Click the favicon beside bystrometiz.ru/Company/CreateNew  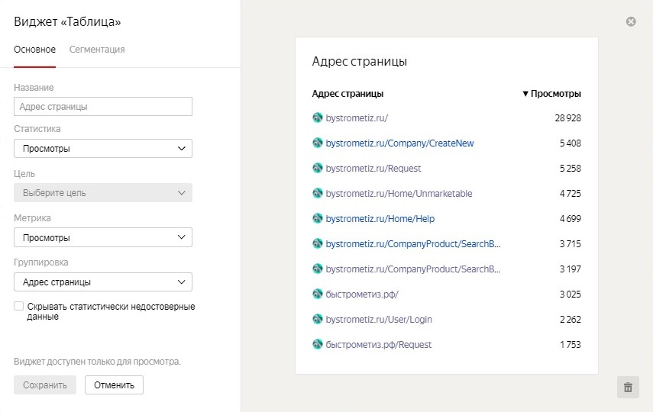(318, 143)
